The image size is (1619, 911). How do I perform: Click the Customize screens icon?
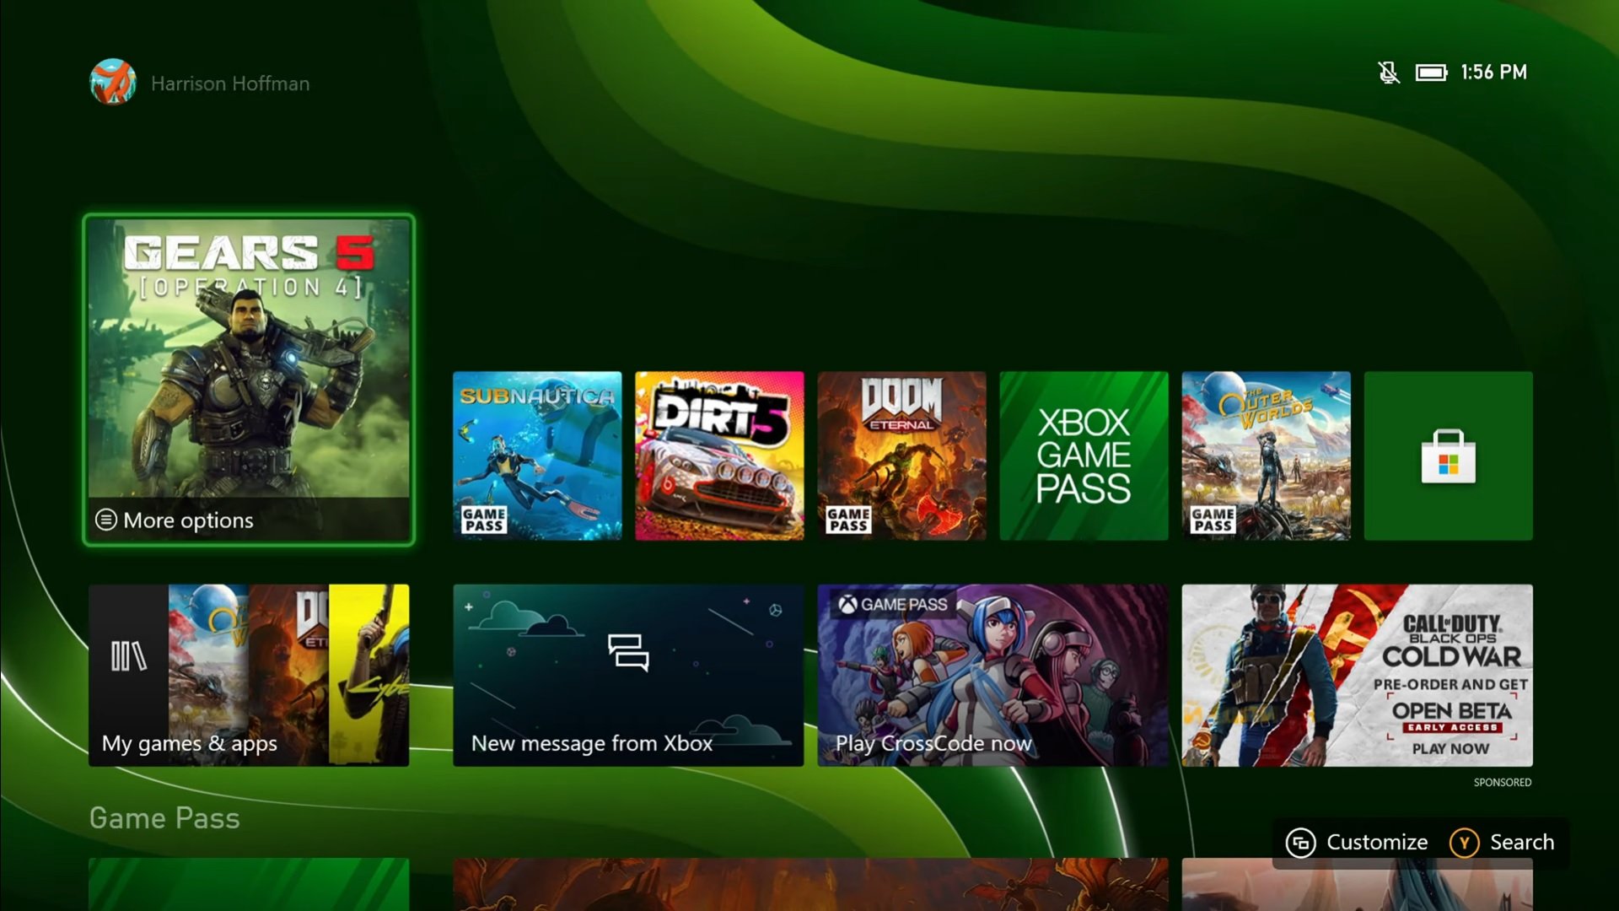point(1301,842)
